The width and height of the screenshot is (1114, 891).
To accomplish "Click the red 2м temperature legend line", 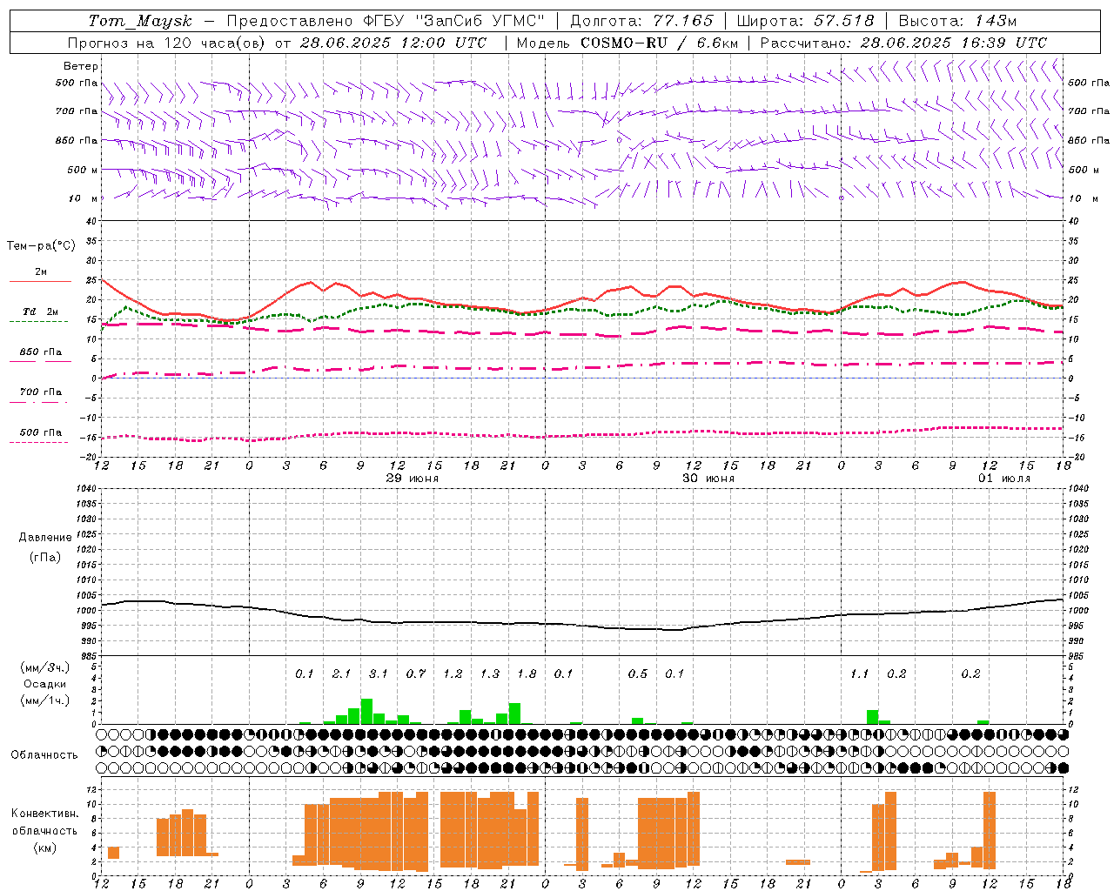I will pos(41,281).
